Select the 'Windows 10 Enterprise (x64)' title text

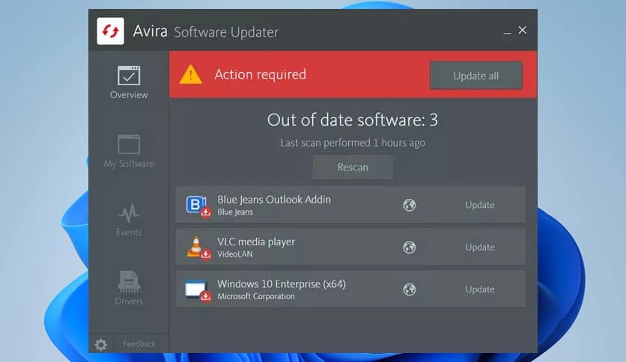282,284
